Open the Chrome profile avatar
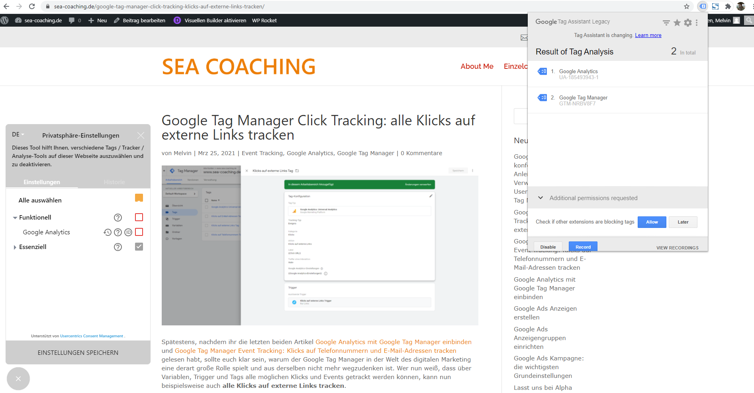Image resolution: width=754 pixels, height=393 pixels. pos(741,6)
